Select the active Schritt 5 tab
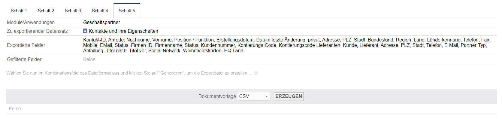Viewport: 502px width, 119px height. pos(127,11)
